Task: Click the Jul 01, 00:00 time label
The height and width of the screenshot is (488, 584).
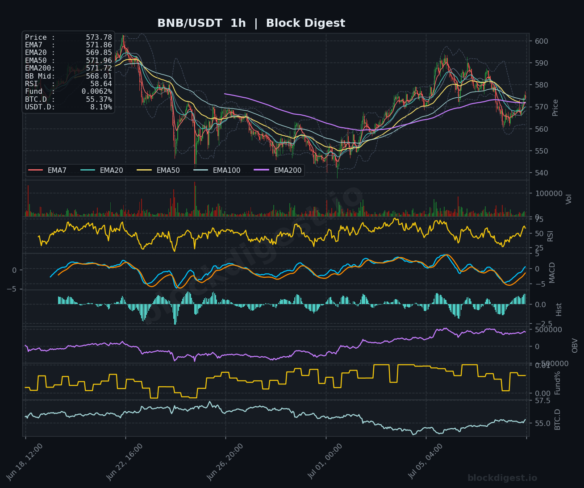Action: pyautogui.click(x=326, y=462)
